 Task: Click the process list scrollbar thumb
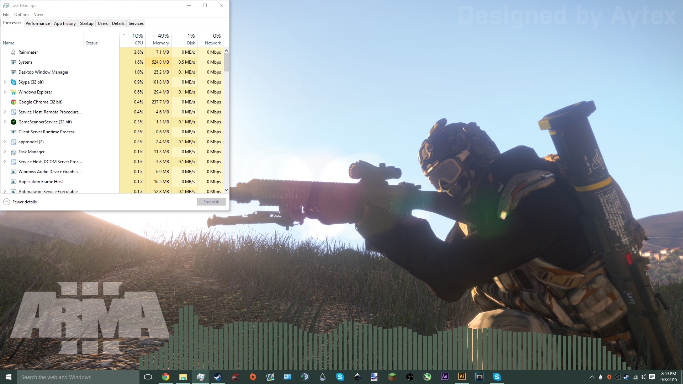[x=226, y=63]
